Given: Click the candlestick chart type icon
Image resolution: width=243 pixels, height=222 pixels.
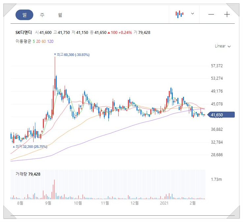Looking at the screenshot, I should click(x=179, y=14).
